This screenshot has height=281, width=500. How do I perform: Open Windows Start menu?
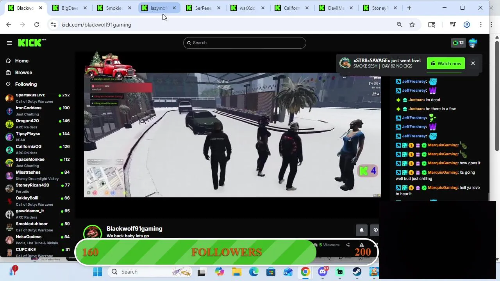tap(97, 272)
